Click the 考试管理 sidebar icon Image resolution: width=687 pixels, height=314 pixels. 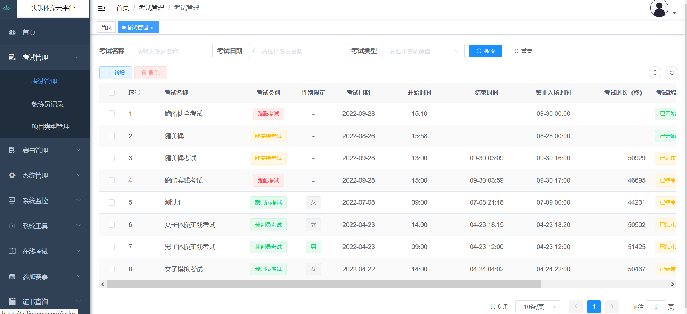coord(12,57)
